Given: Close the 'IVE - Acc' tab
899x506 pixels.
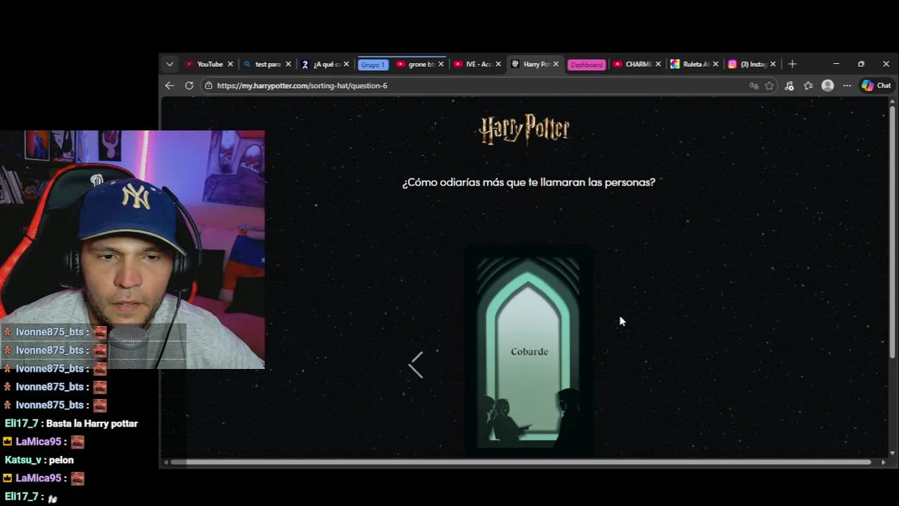Looking at the screenshot, I should pos(498,64).
